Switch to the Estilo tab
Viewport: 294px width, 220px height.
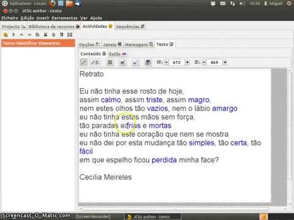coord(118,54)
